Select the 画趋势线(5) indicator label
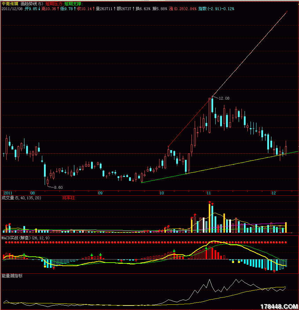This screenshot has height=310, width=299. (32, 4)
